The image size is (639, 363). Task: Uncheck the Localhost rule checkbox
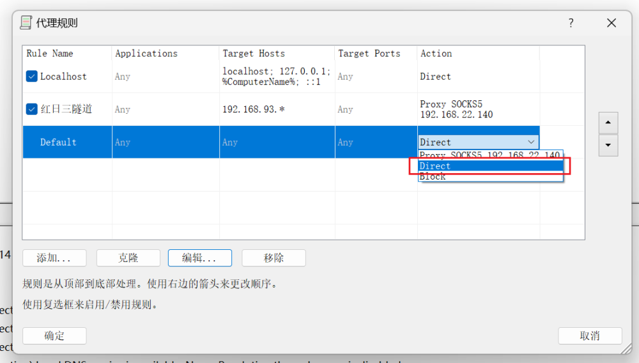coord(32,77)
